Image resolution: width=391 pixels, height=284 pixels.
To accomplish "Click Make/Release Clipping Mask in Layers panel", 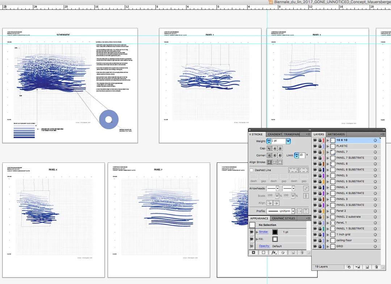I will [349, 267].
